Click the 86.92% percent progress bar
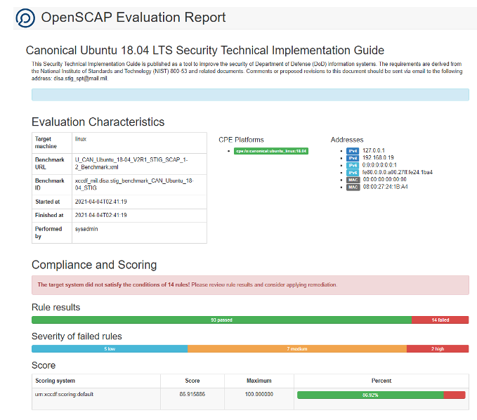 point(381,395)
